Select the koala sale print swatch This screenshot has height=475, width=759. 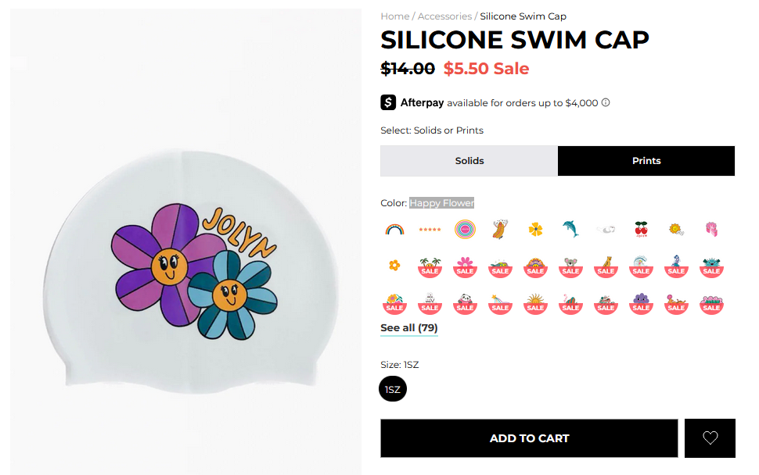[570, 266]
